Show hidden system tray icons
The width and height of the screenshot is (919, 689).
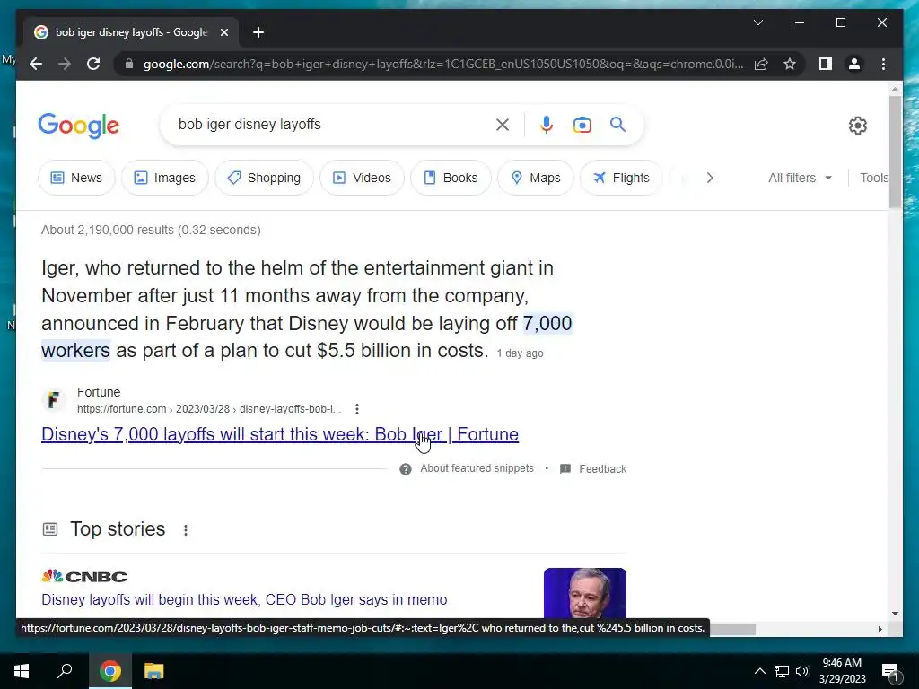click(759, 671)
